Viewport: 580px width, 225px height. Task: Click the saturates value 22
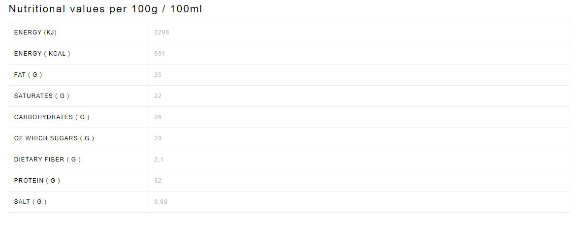(158, 96)
